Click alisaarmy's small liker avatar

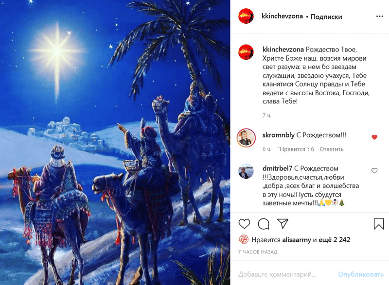pyautogui.click(x=244, y=239)
